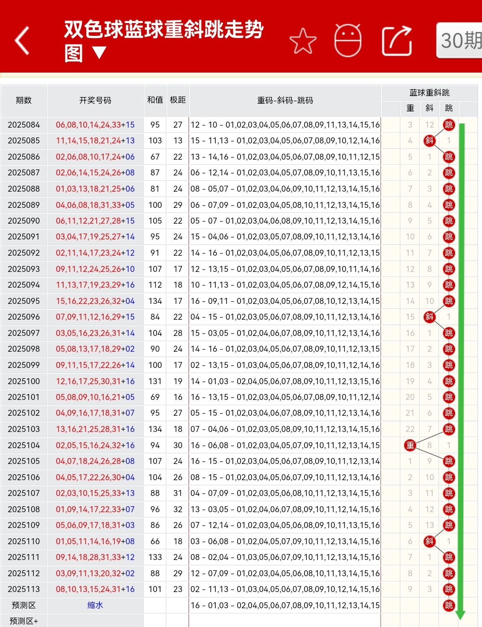
Task: Click the red 跳 marker in the 预测区 row
Action: click(448, 605)
